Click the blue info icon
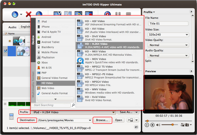Screen dimensions: 197x135 39,14
